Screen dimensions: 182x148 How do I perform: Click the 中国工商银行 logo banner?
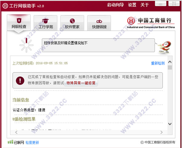(x=151, y=23)
